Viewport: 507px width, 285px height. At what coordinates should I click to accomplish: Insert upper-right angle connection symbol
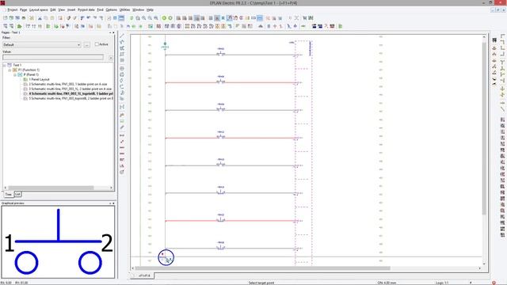(502, 42)
